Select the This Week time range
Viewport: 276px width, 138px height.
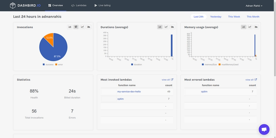click(x=234, y=17)
